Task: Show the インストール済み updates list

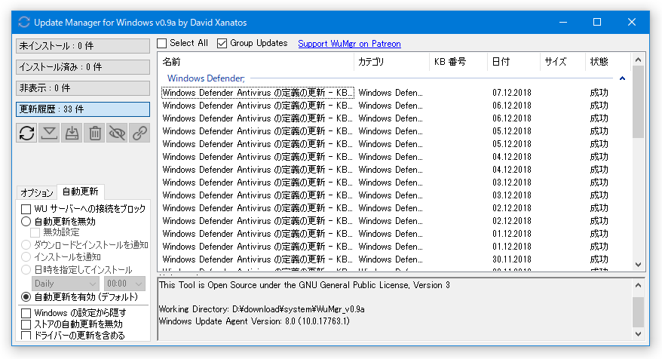Action: (x=83, y=66)
